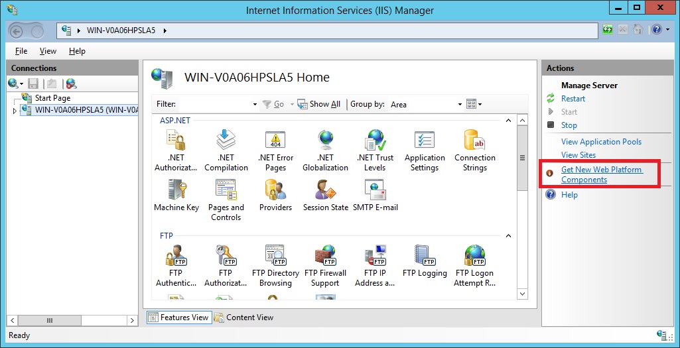680x348 pixels.
Task: Open the Application Settings feature
Action: (425, 150)
